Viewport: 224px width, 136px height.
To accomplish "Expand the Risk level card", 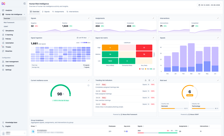I will [218, 80].
